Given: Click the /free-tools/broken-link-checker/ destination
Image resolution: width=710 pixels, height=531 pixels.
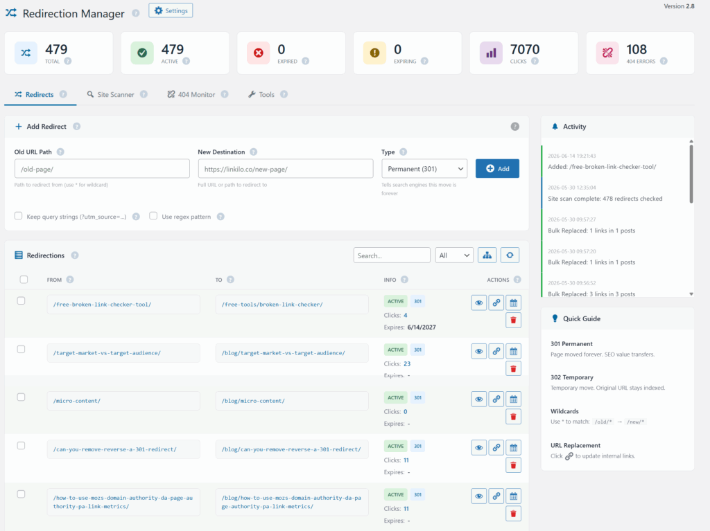Looking at the screenshot, I should [292, 305].
